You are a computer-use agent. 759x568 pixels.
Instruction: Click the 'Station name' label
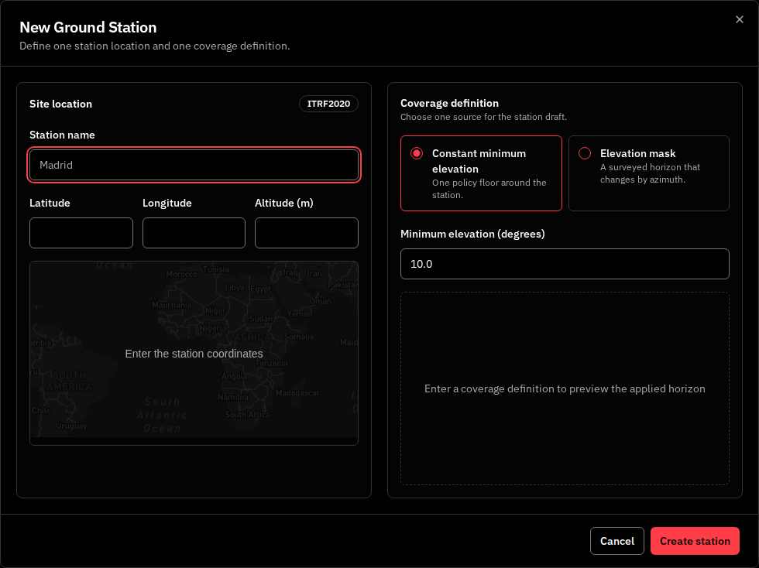click(x=62, y=135)
